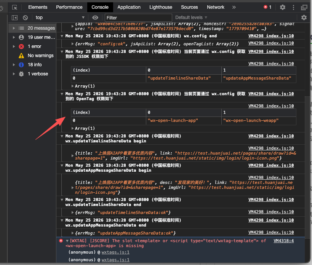Click the console Filter input field

138,18
